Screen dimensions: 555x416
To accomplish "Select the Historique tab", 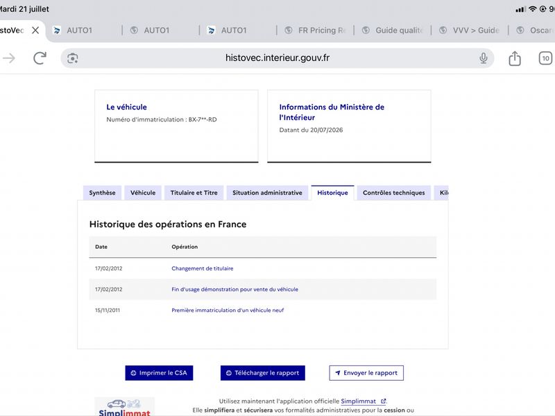I will click(x=332, y=193).
